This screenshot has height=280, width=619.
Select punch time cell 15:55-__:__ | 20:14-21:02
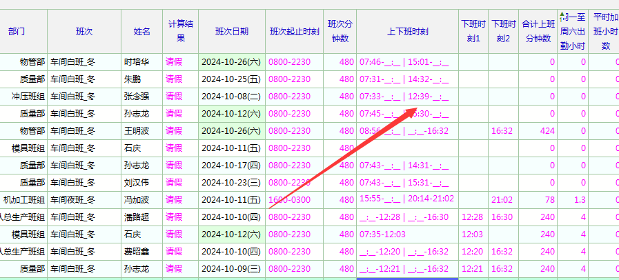[x=406, y=199]
